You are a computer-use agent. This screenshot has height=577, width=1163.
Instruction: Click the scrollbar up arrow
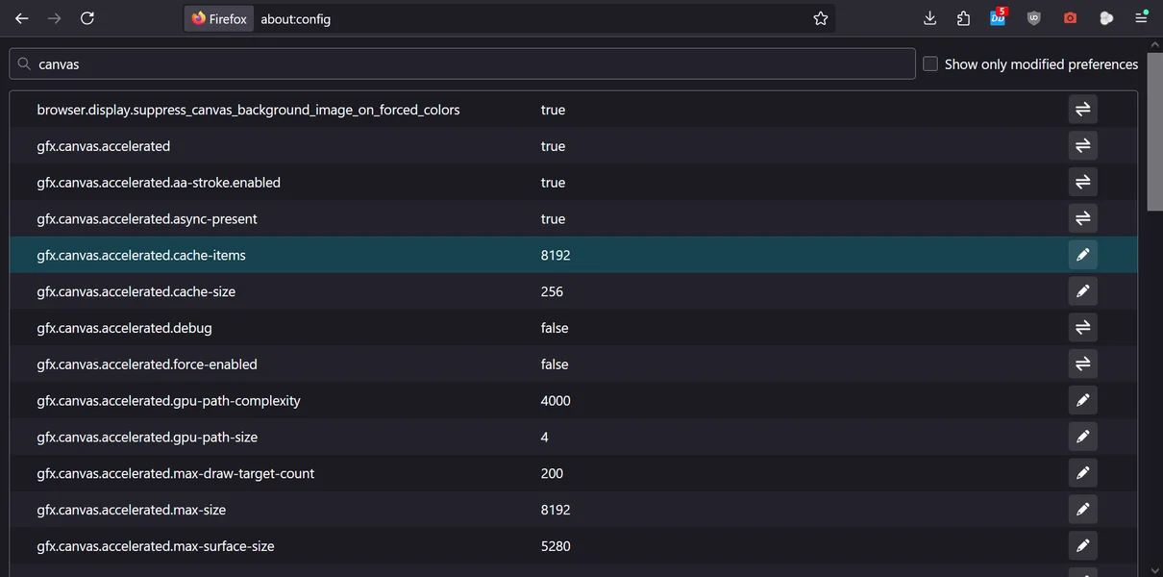1155,44
